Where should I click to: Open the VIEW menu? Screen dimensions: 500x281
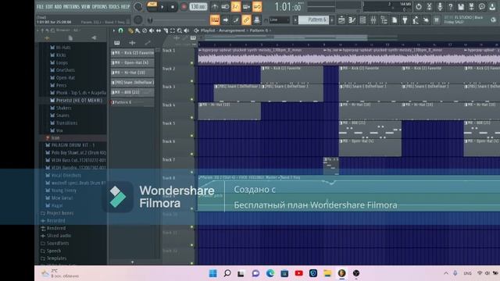(85, 7)
